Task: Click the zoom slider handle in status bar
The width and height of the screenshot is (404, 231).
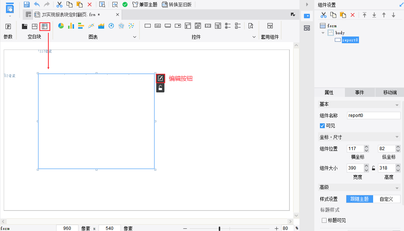Action: click(219, 228)
